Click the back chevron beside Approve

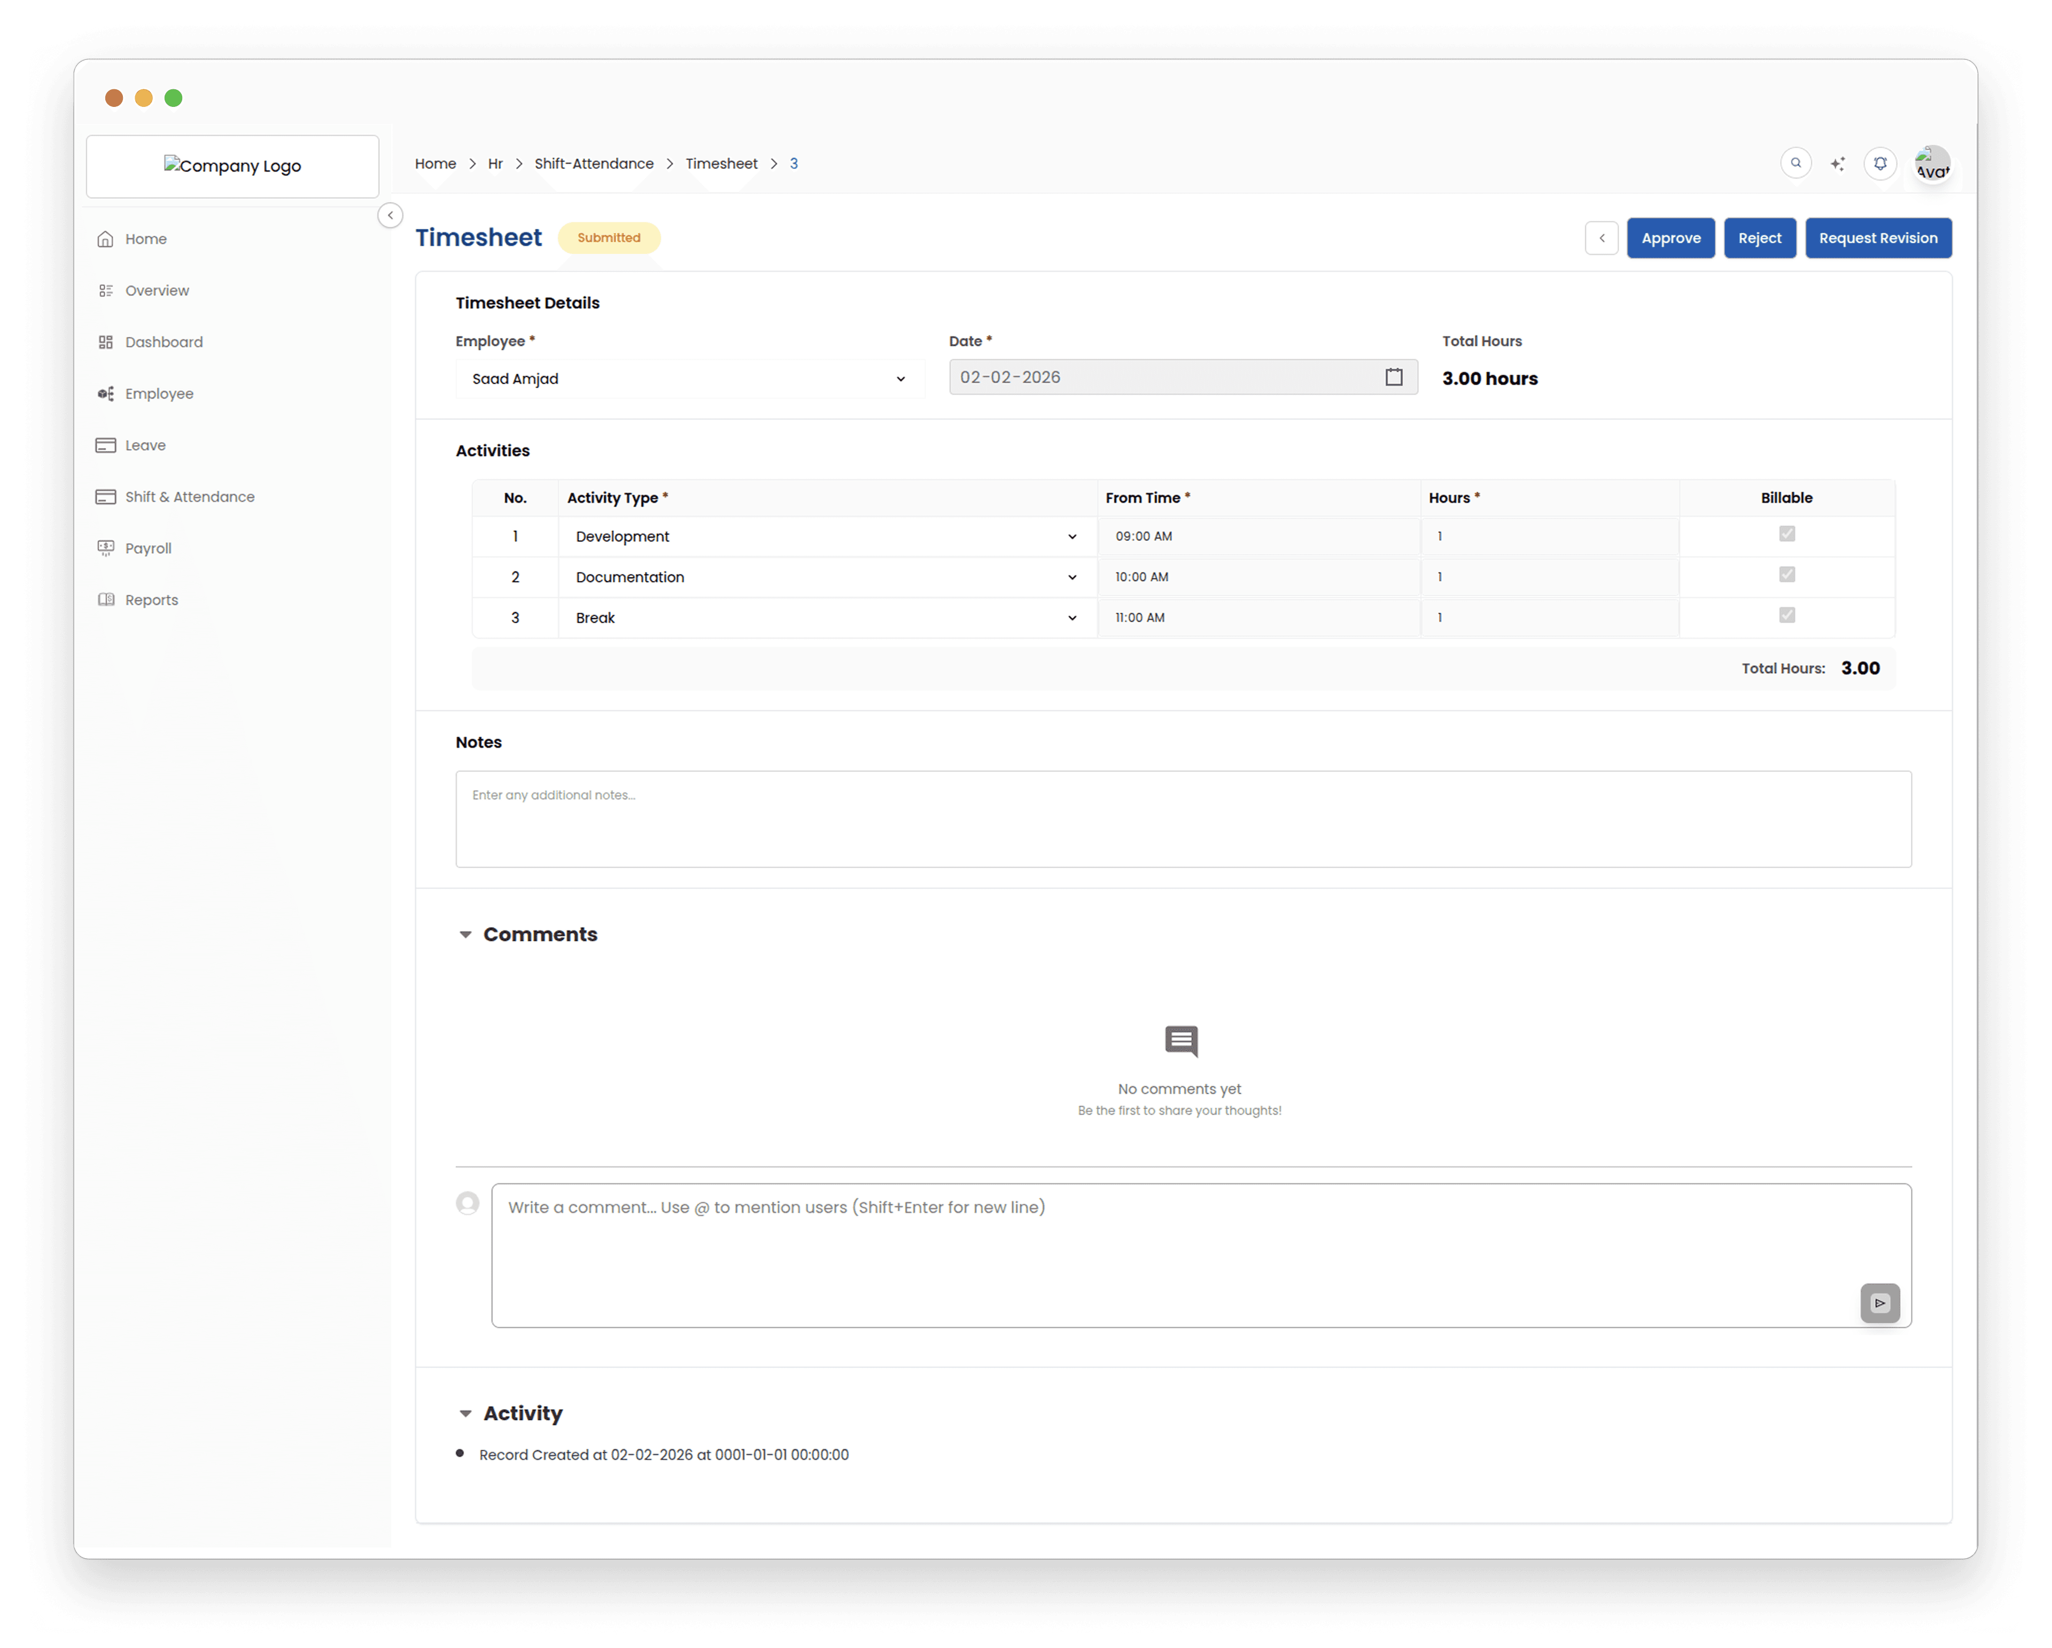click(x=1602, y=238)
